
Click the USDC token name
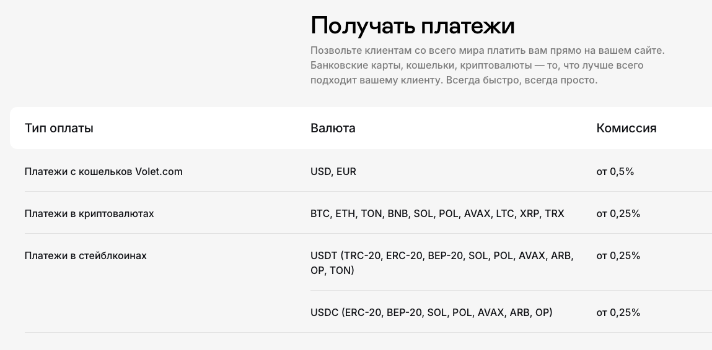click(x=324, y=313)
